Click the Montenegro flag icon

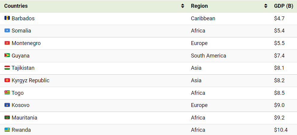pos(7,43)
